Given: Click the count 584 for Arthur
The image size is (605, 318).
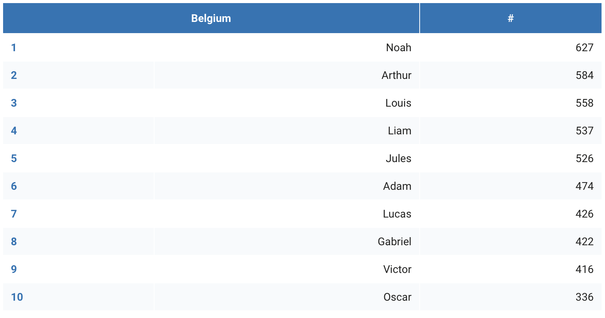Looking at the screenshot, I should coord(584,75).
